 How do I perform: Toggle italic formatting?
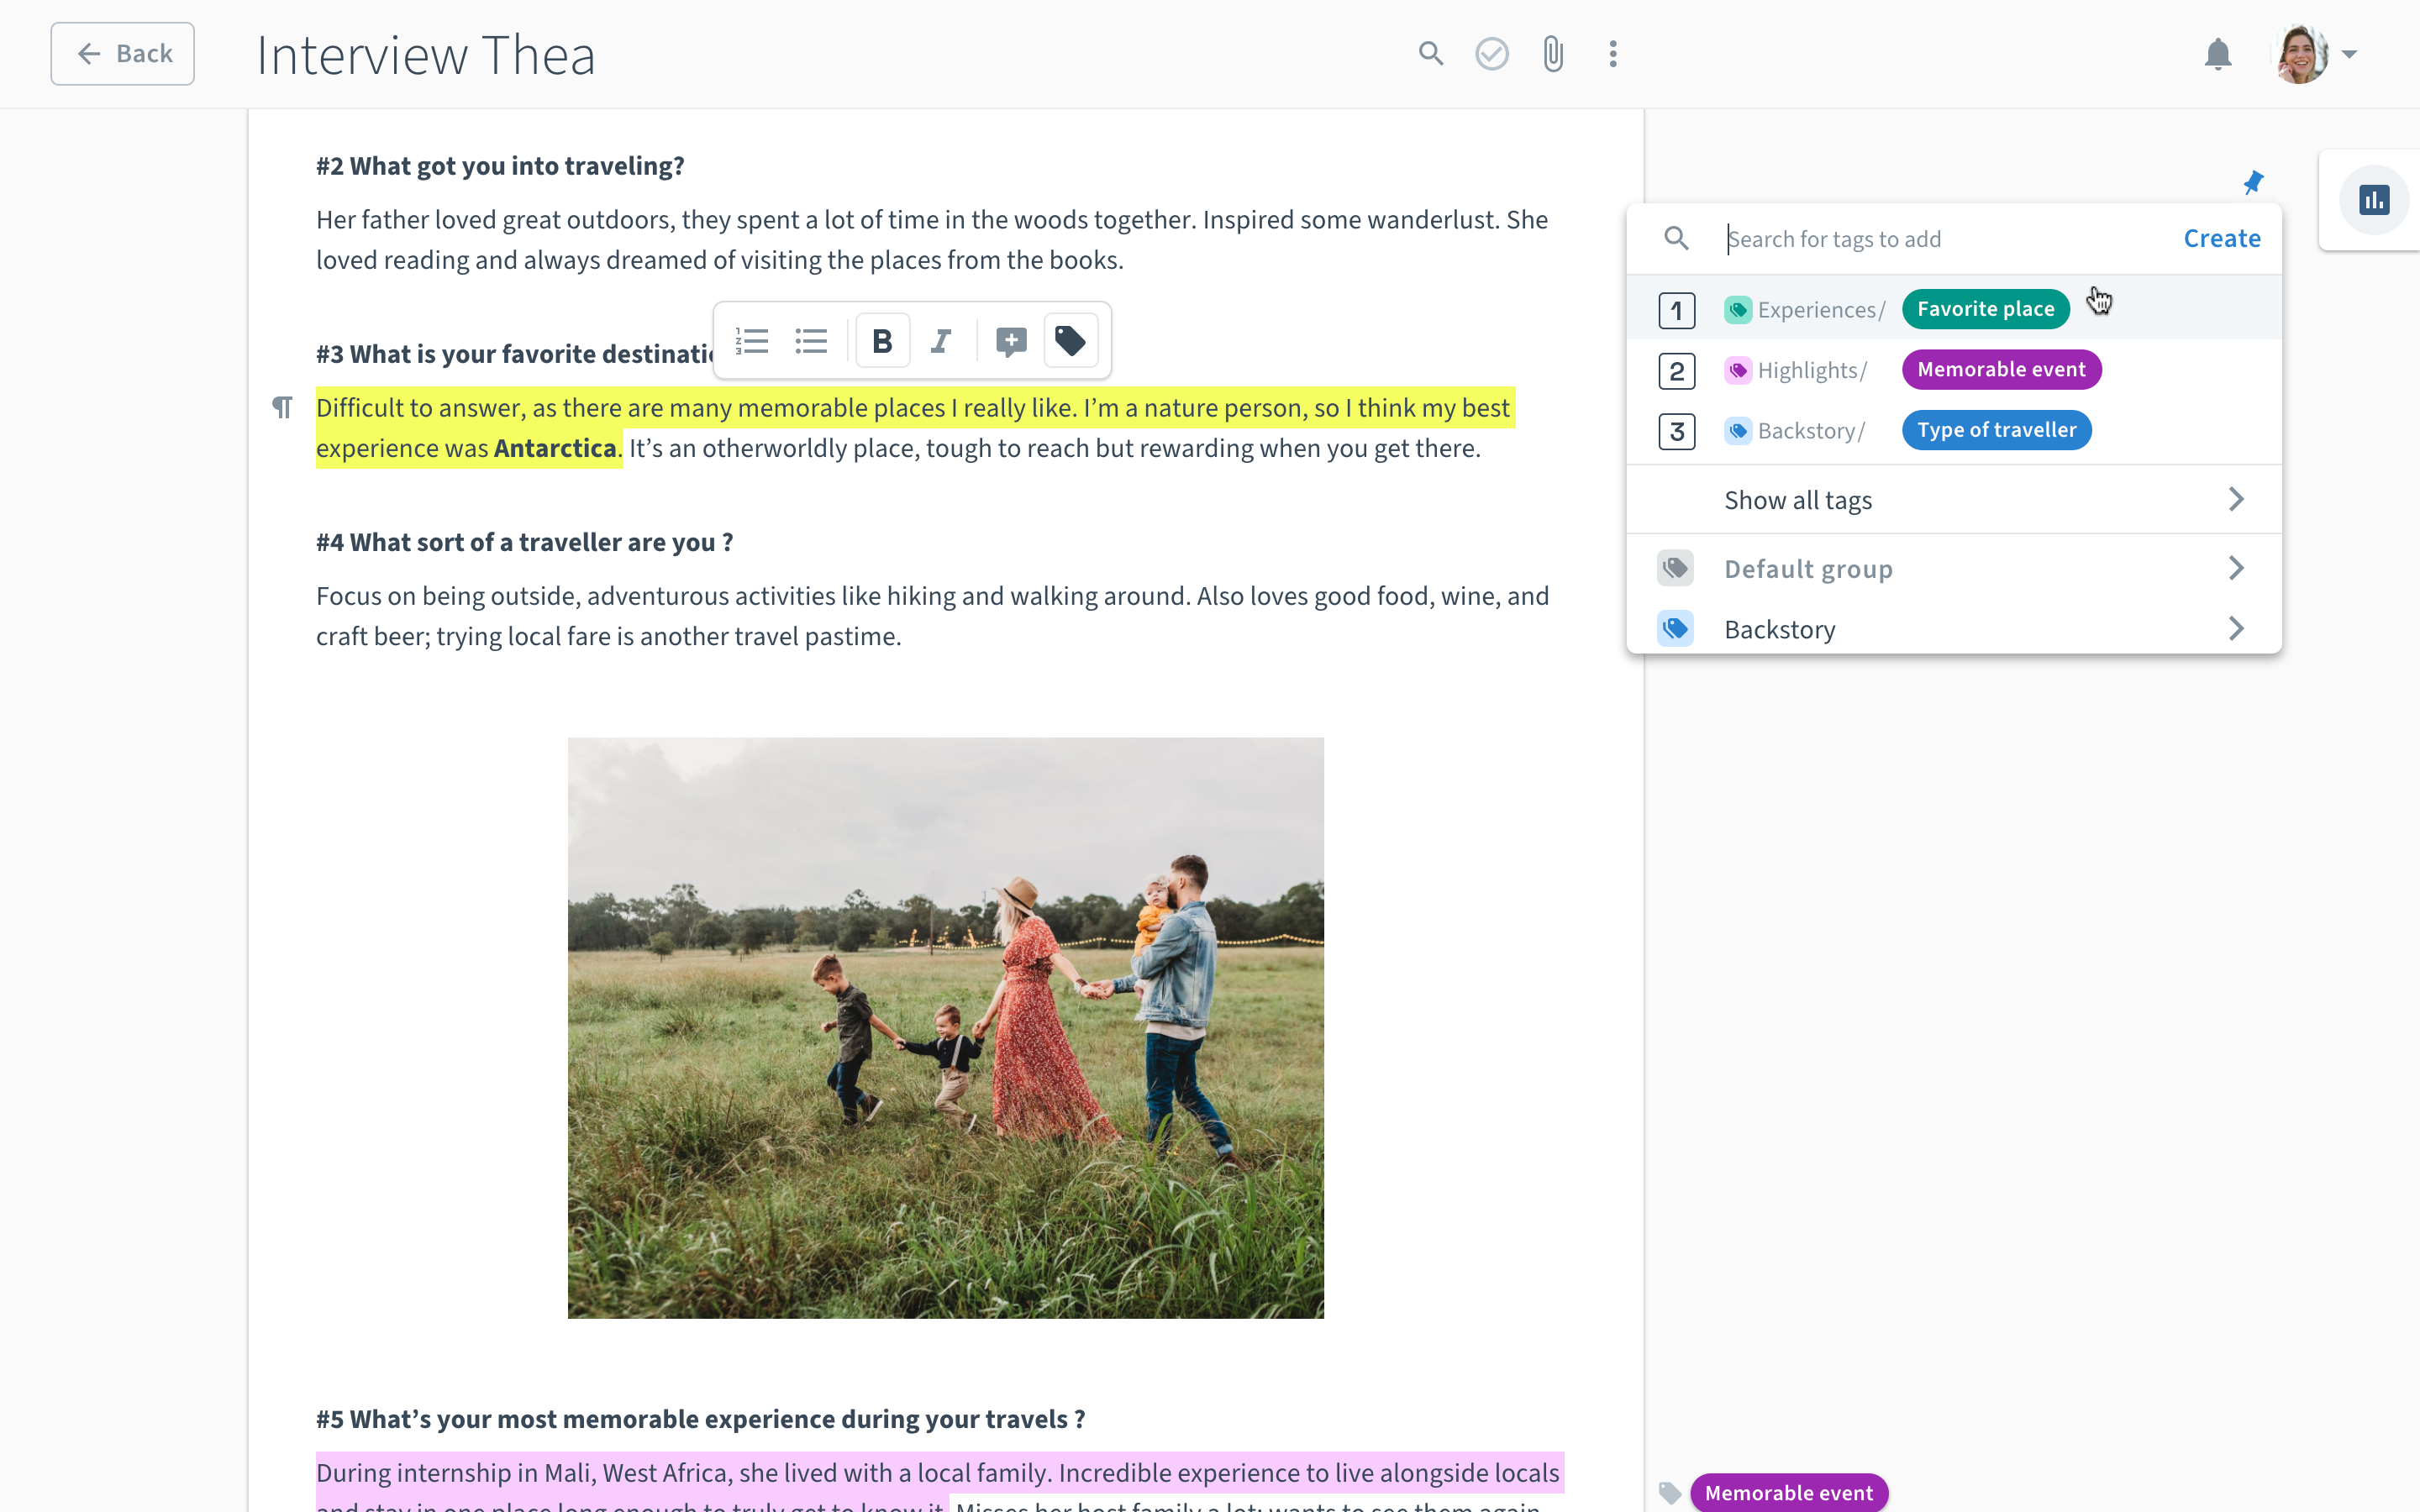[x=940, y=341]
